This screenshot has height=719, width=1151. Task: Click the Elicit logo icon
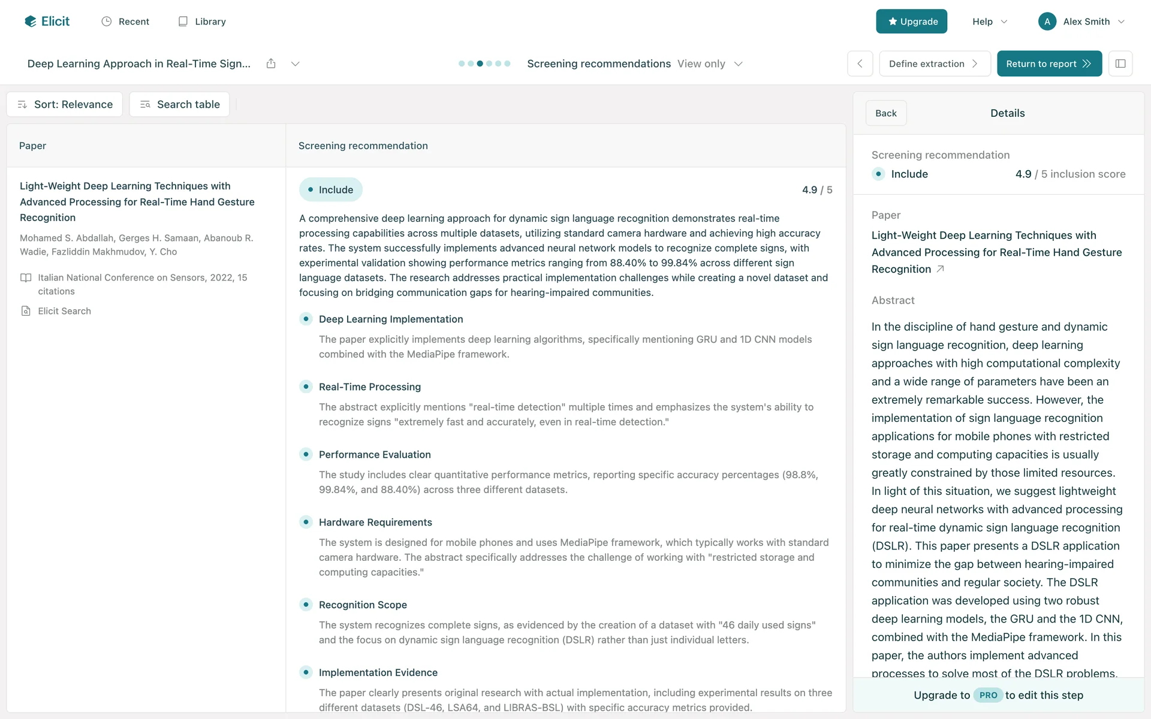30,22
